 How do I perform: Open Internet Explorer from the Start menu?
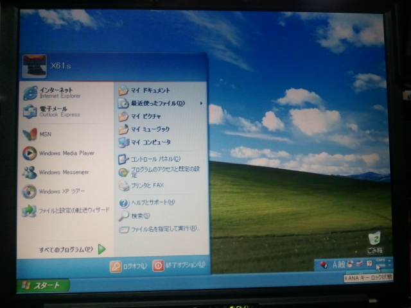52,92
